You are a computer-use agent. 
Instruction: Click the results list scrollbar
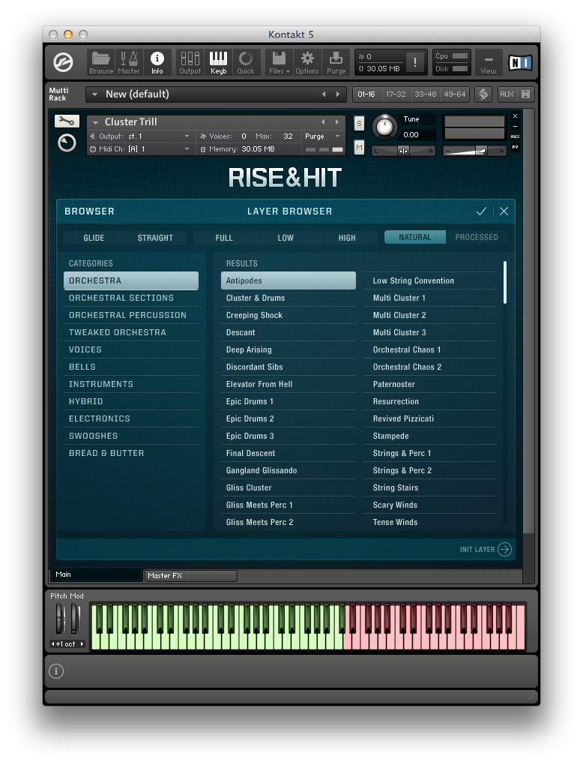point(505,282)
